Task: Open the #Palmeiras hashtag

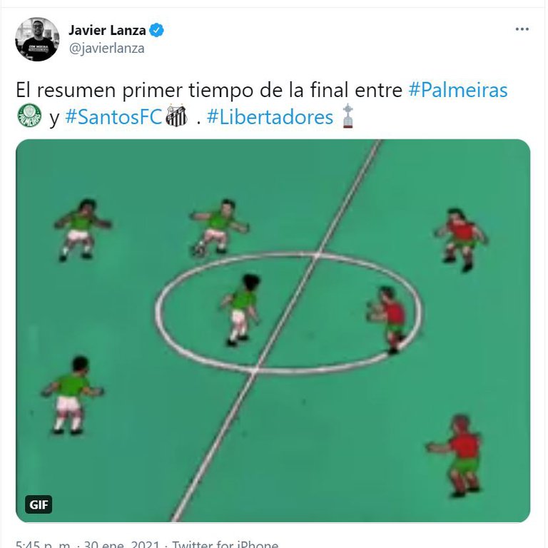Action: point(458,90)
